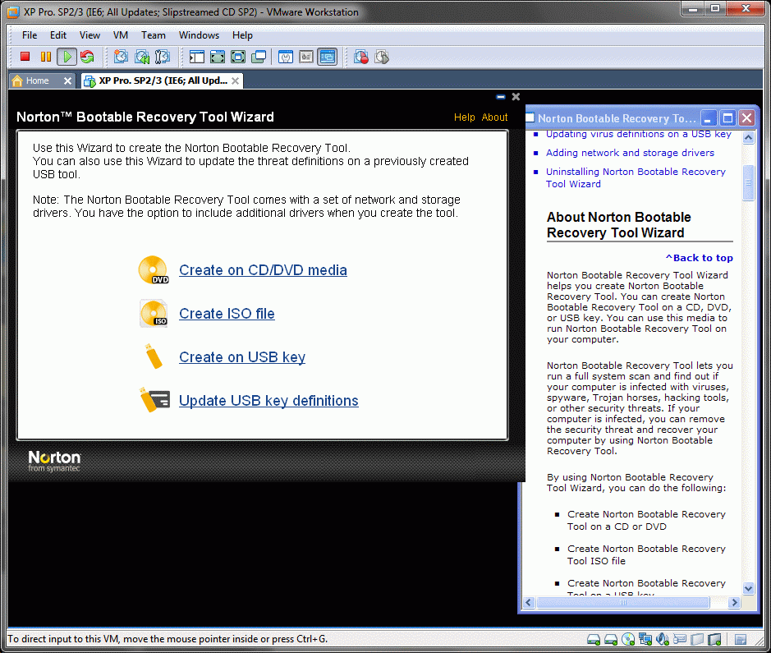Select Create on USB key link

242,357
